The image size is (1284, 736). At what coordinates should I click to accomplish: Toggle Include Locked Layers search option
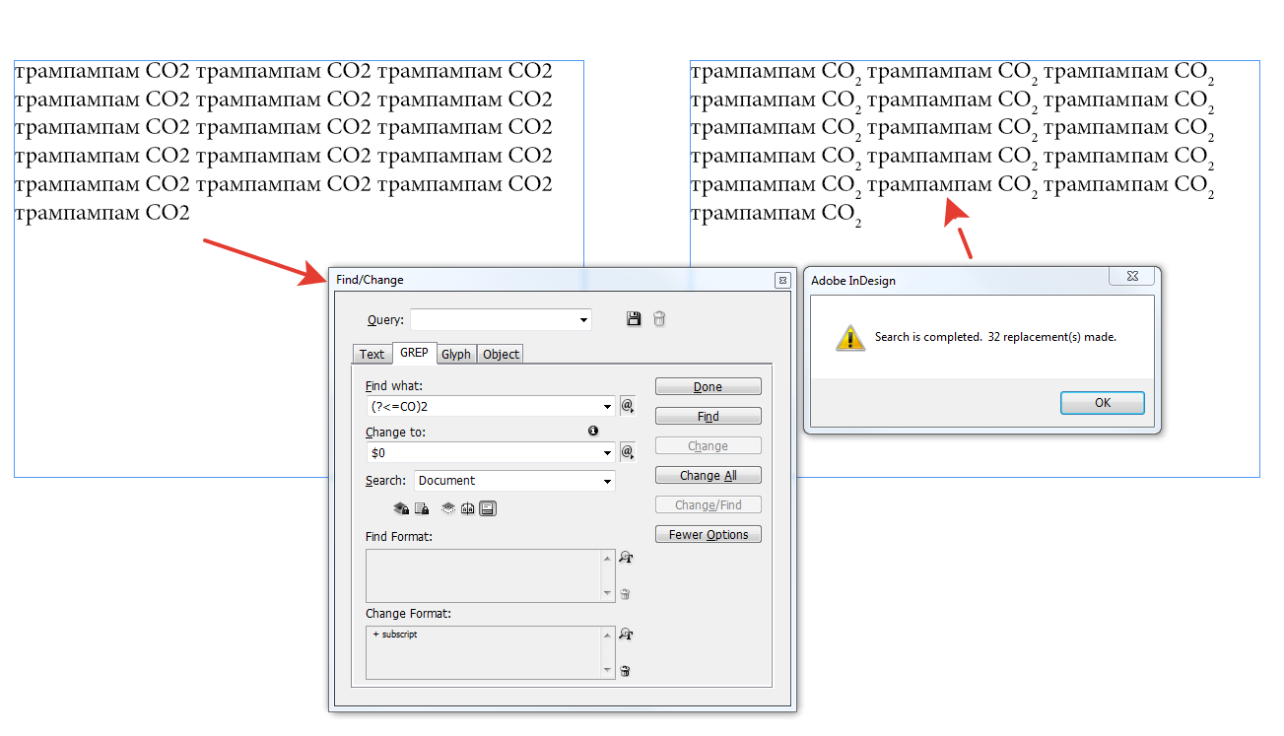[x=401, y=508]
